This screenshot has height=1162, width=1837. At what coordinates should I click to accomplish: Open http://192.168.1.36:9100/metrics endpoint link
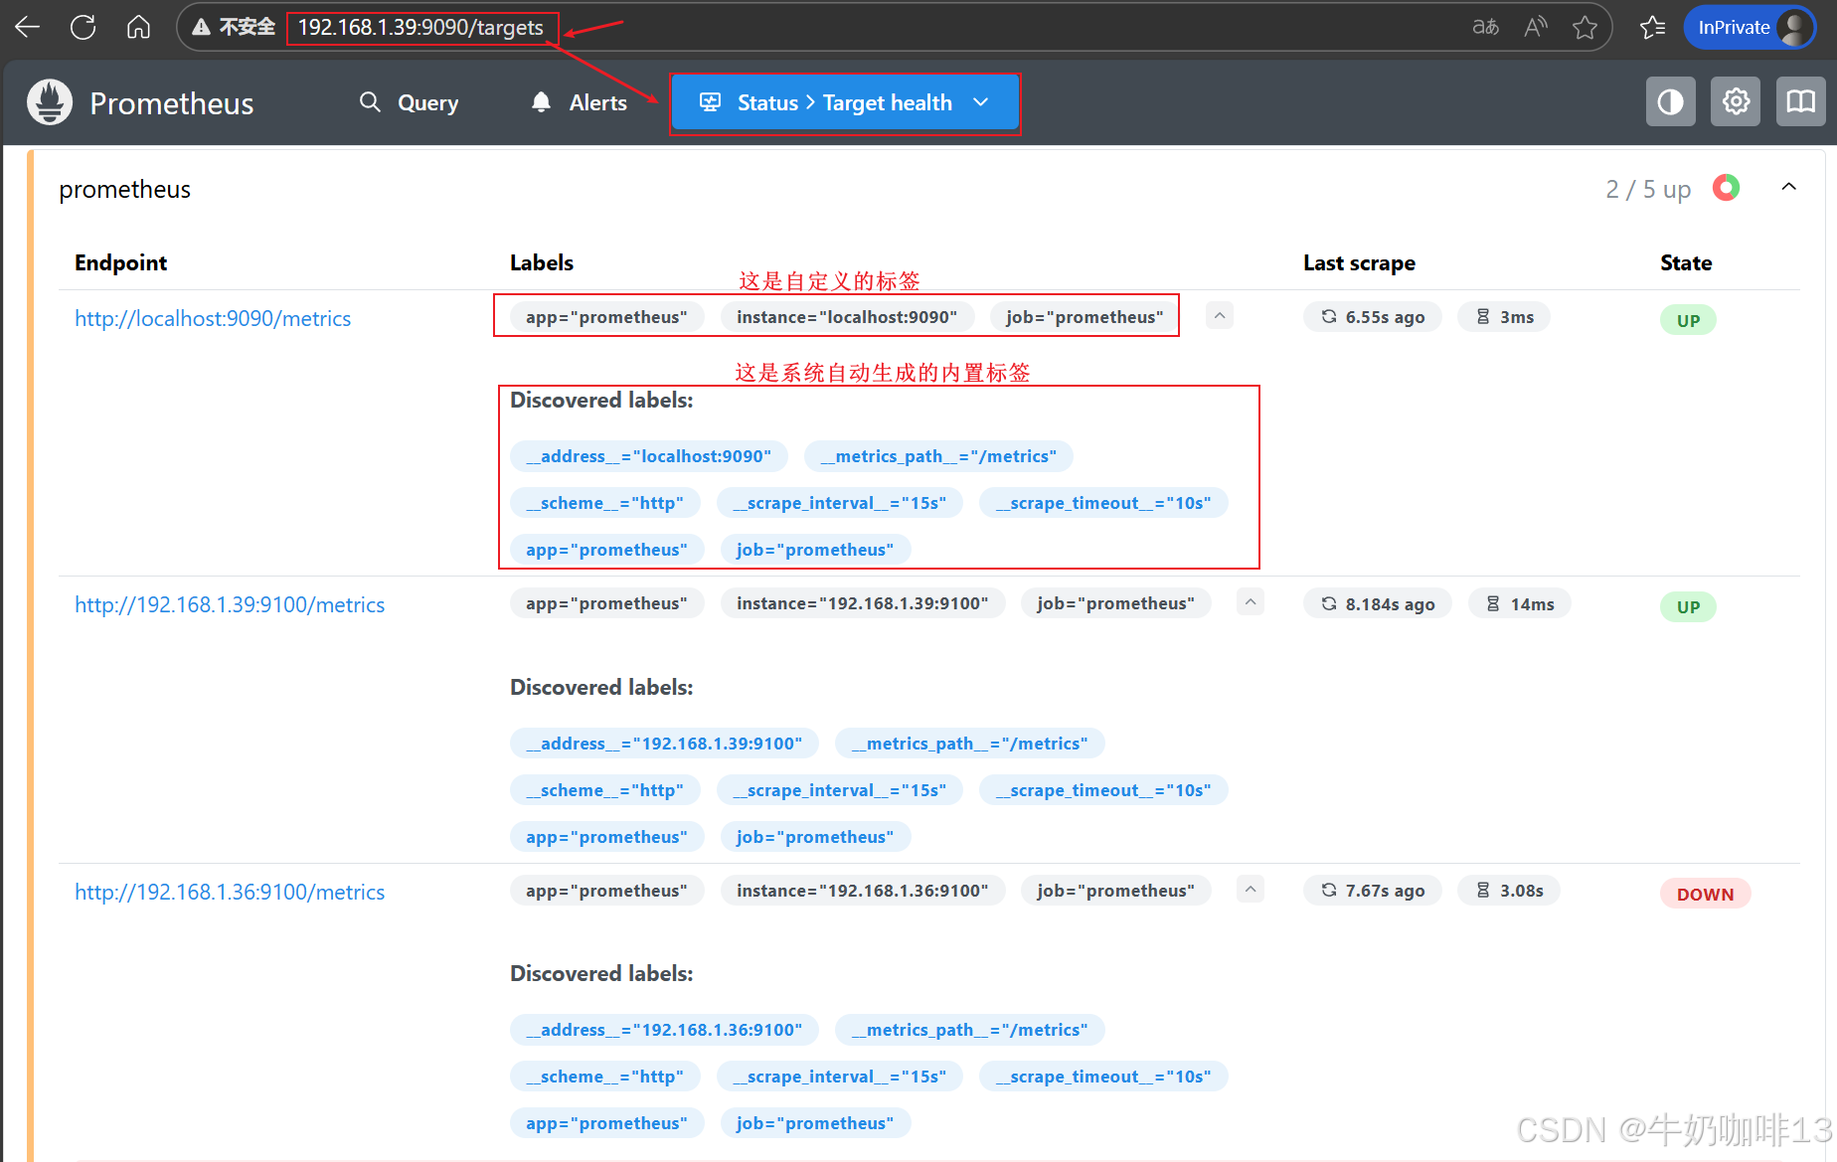230,892
